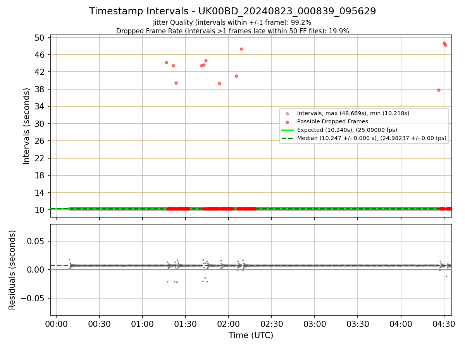Click the highest red outlier near 48.7 seconds

pyautogui.click(x=444, y=43)
